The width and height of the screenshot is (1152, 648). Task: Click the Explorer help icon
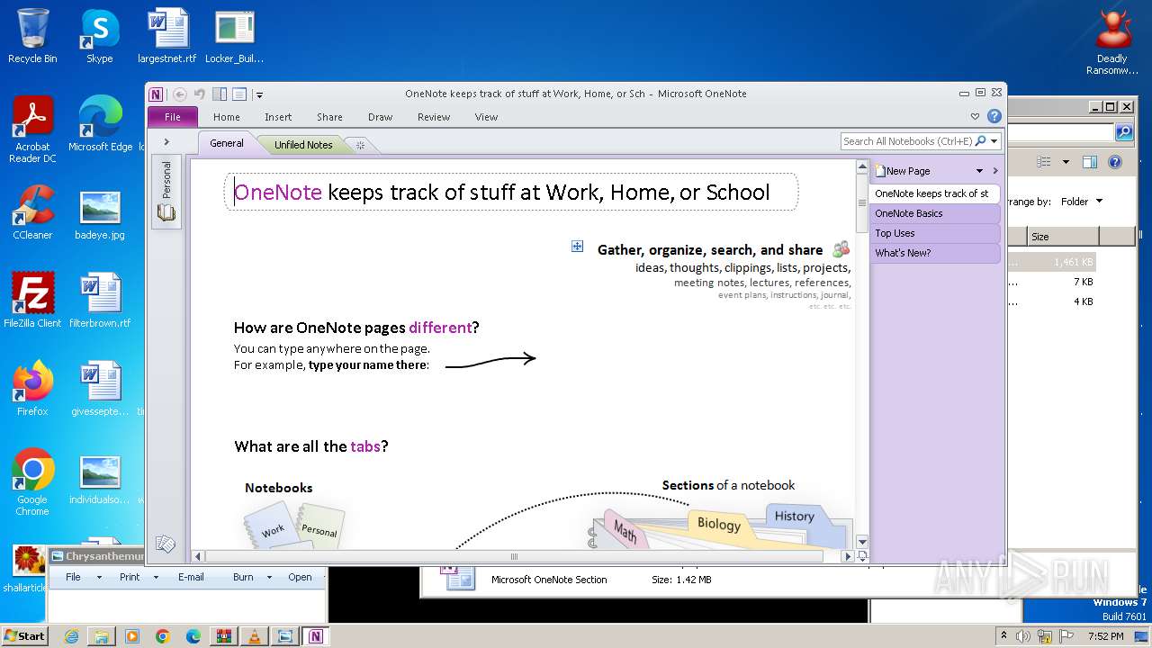1115,163
